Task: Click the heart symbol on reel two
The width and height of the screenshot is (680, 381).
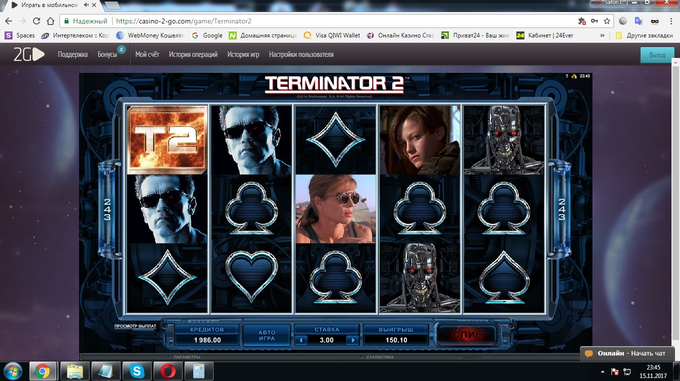Action: point(251,278)
